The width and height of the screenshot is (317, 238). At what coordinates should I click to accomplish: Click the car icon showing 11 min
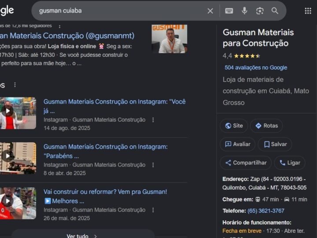(x=287, y=200)
